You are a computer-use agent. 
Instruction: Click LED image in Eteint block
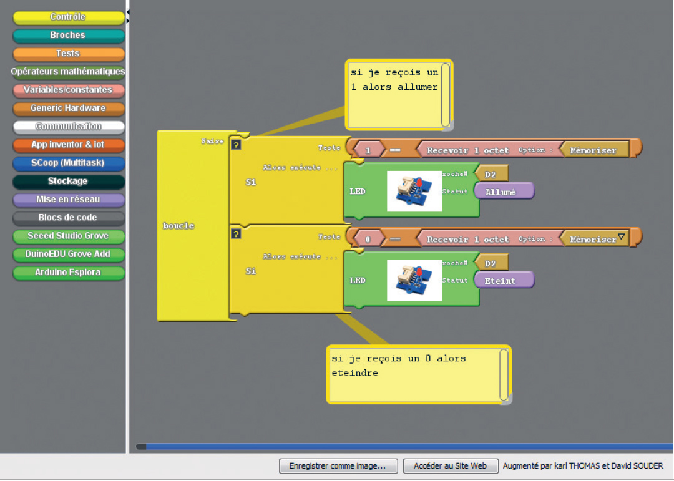[x=414, y=280]
